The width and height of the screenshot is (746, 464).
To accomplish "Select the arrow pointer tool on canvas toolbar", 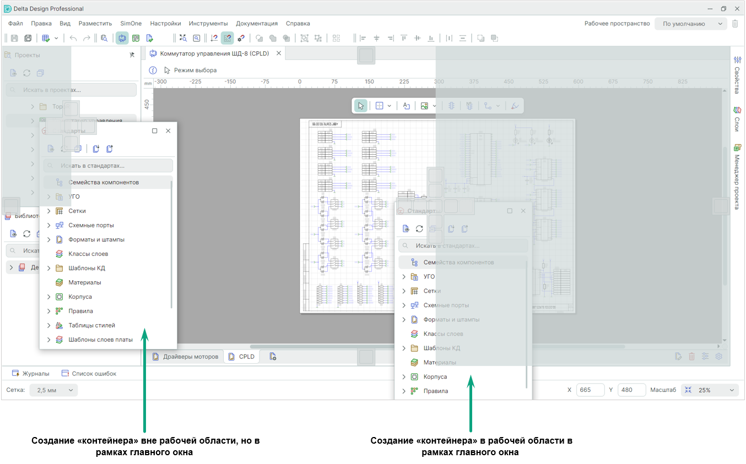I will pos(361,106).
